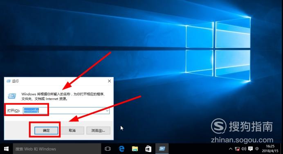Viewport: 283px width, 154px height.
Task: Open the 浏览(B)... file browser button
Action: pos(98,130)
